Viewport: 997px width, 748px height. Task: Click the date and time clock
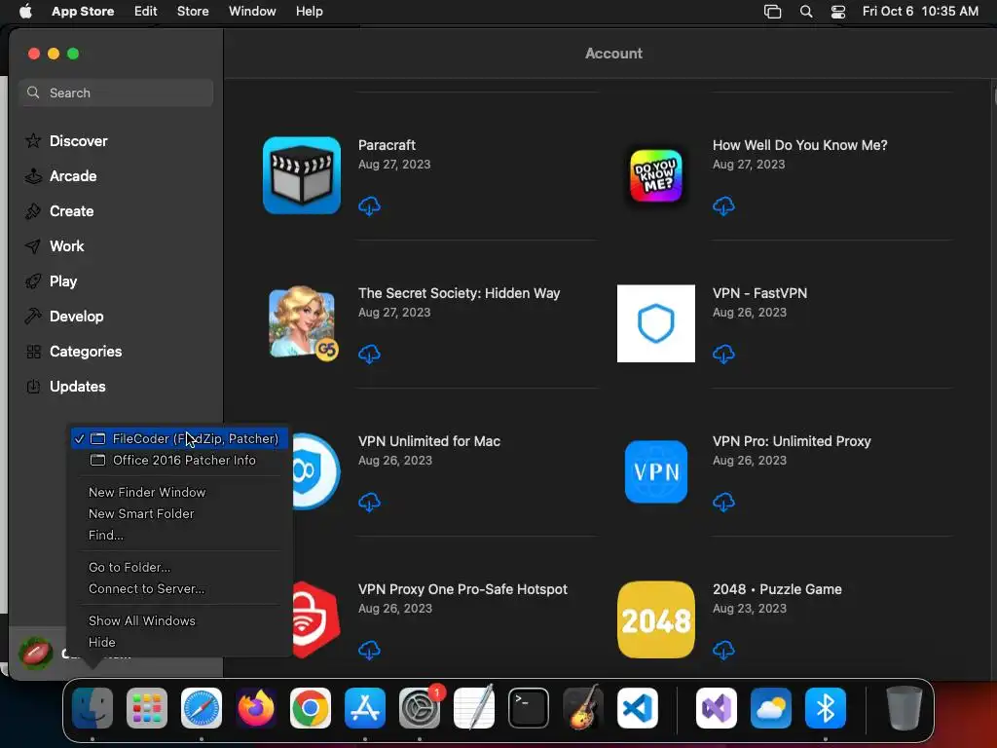(x=920, y=12)
